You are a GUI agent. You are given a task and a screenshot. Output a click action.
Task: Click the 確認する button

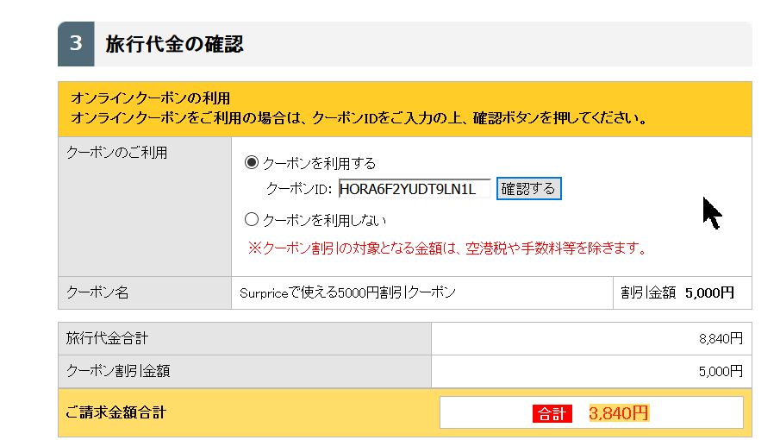529,189
